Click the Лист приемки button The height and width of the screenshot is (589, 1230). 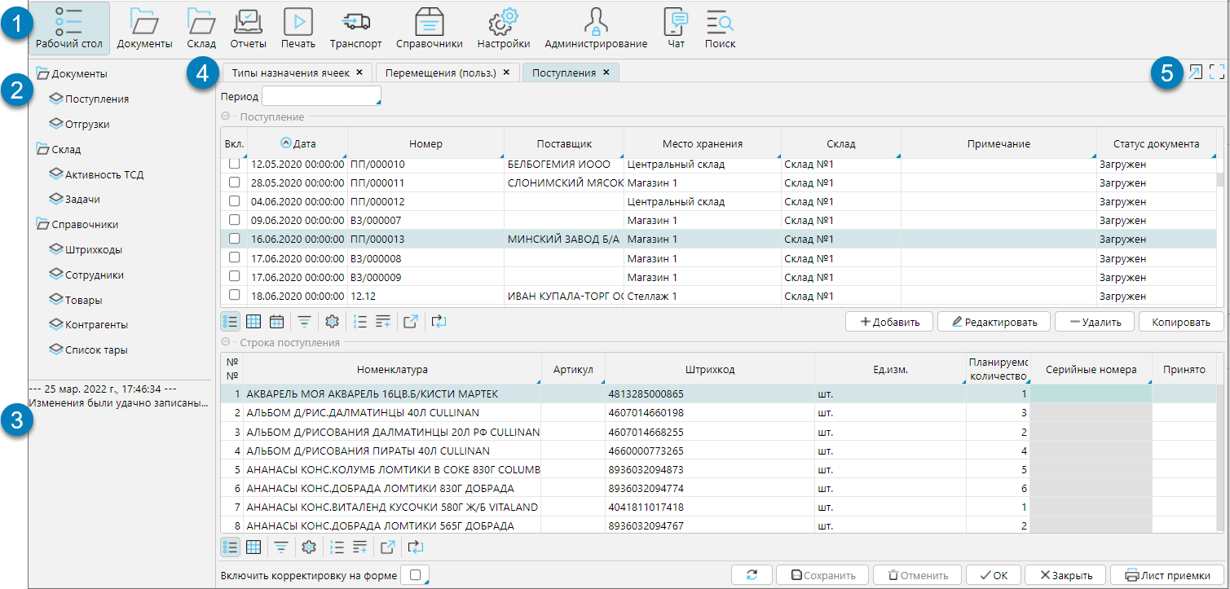(1168, 575)
